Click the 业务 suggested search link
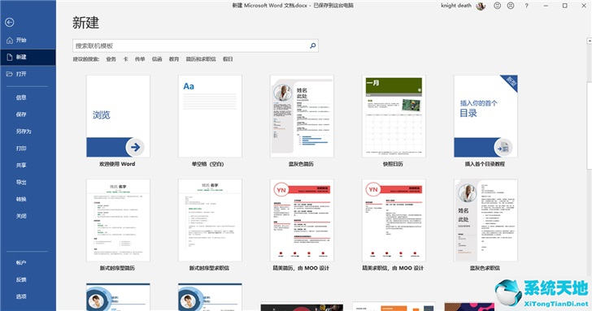 (111, 59)
